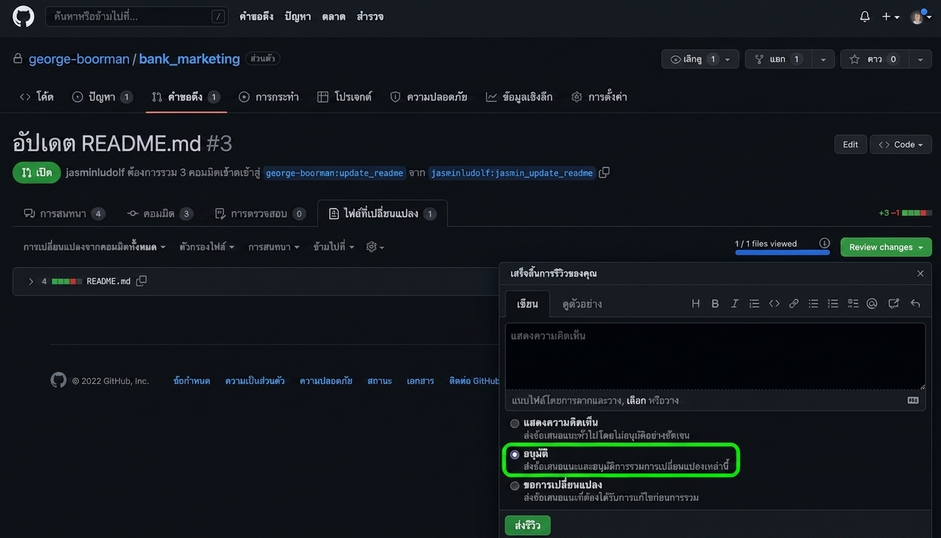Open the "การตั้งค่า" settings tab
This screenshot has height=538, width=941.
click(x=599, y=97)
